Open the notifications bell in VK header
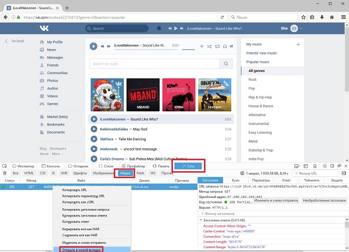This screenshot has height=252, width=349. 159,28
